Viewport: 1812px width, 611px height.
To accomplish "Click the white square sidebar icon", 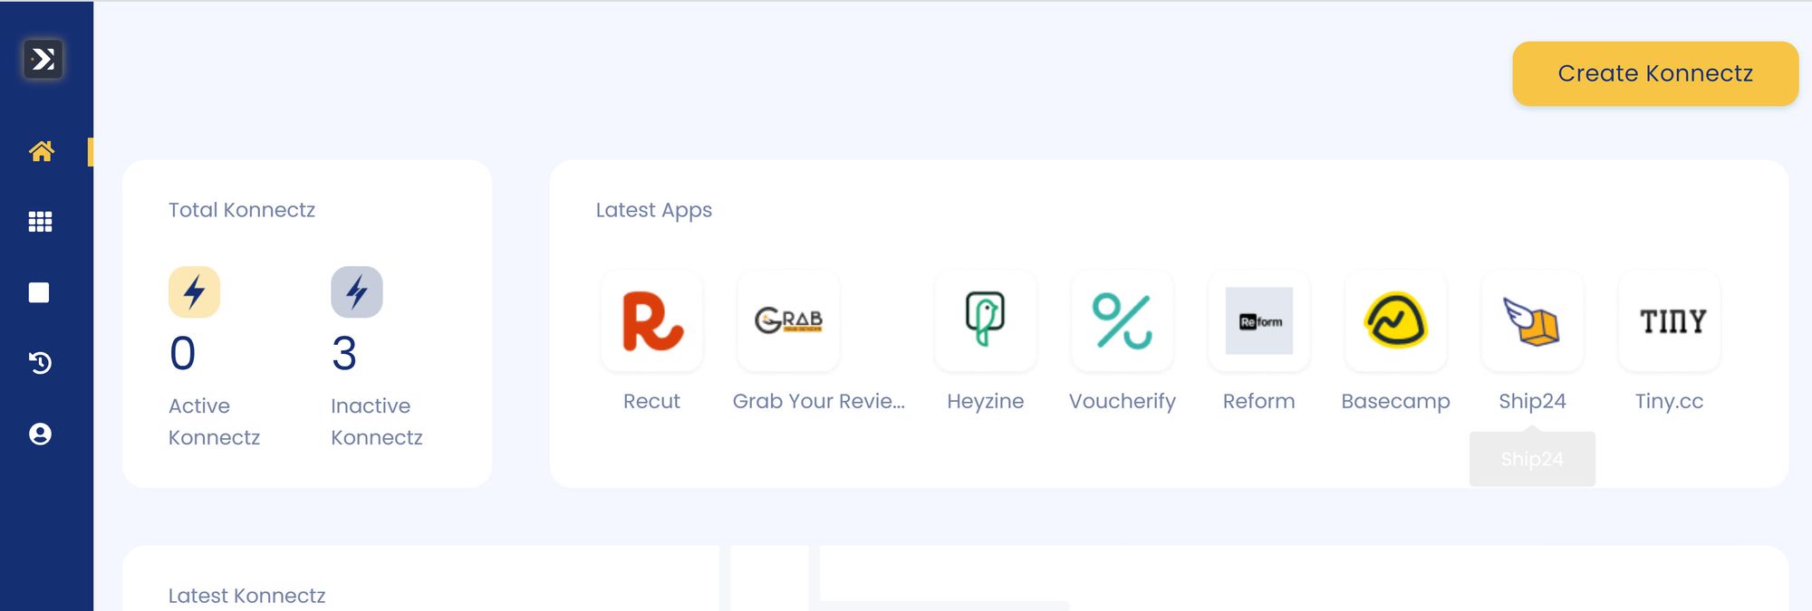I will (x=39, y=292).
